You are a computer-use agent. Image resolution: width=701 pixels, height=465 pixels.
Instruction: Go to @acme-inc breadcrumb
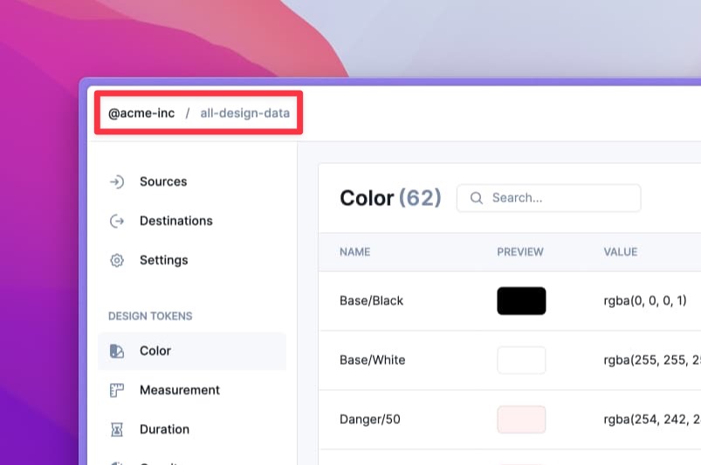tap(141, 113)
